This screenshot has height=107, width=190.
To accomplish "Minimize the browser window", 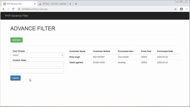I will click(x=178, y=1).
